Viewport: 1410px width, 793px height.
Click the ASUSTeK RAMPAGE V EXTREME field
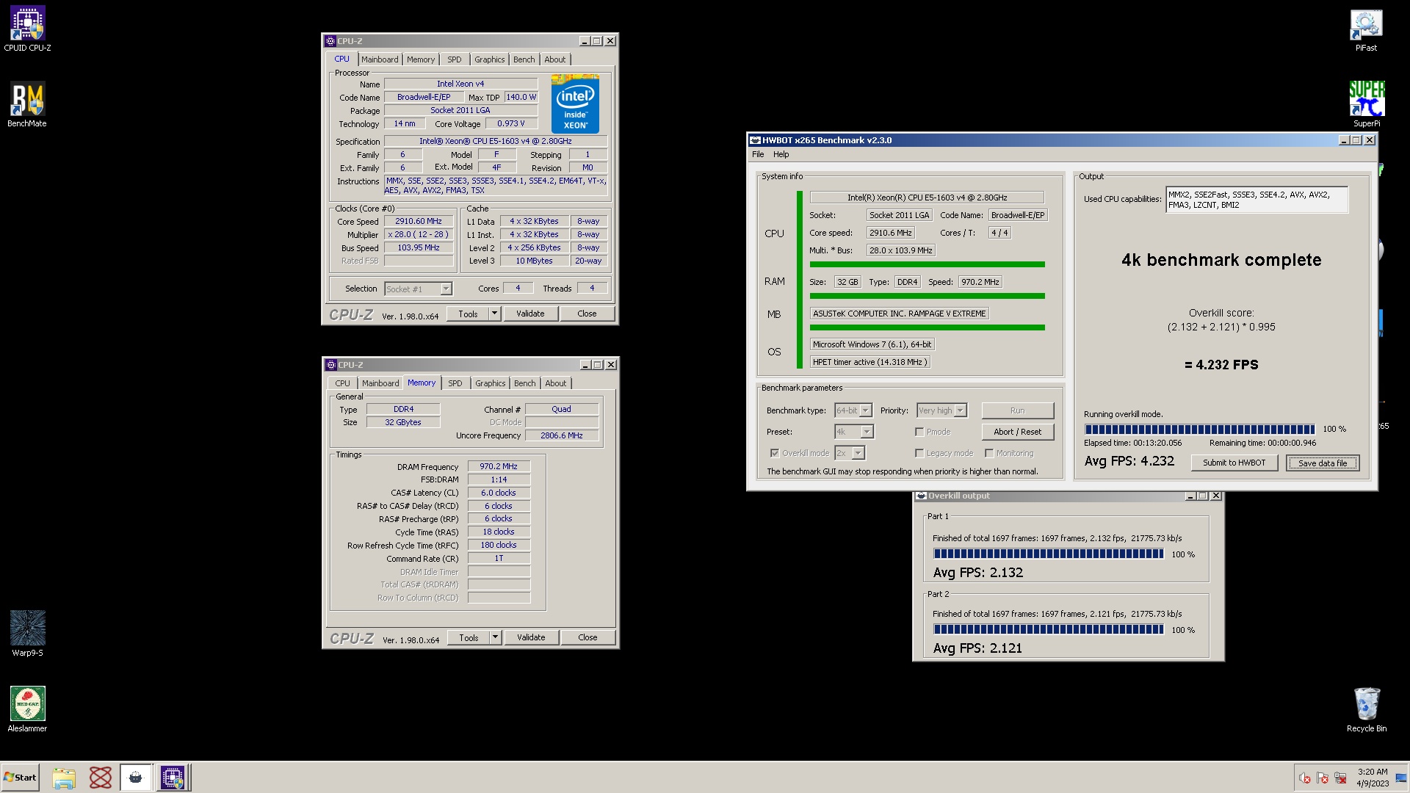click(900, 314)
